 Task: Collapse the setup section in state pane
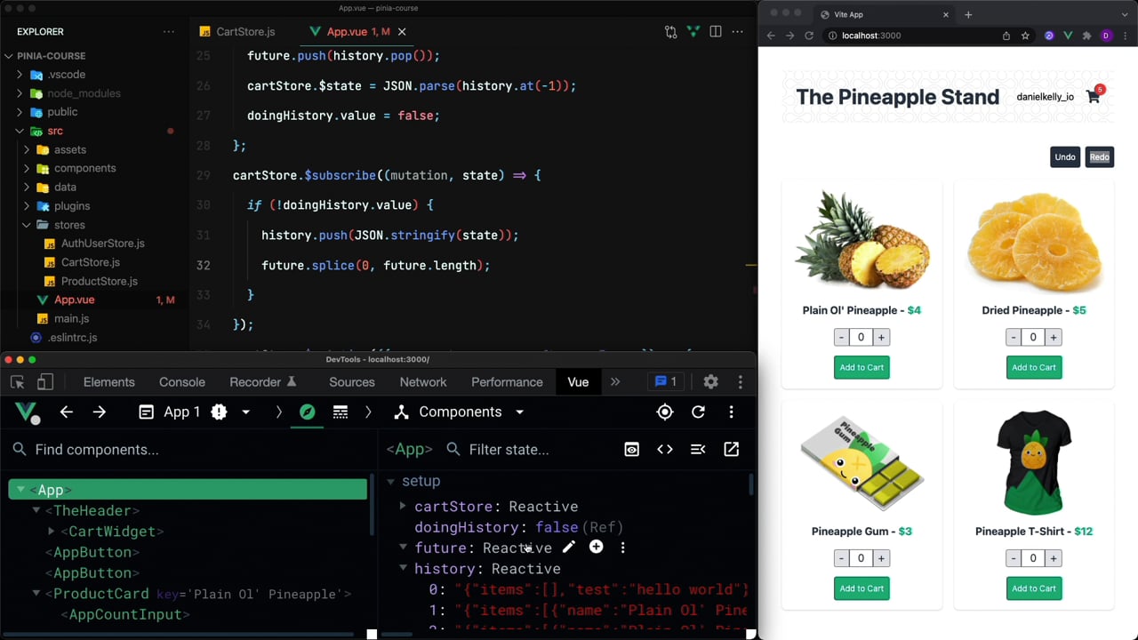point(390,481)
